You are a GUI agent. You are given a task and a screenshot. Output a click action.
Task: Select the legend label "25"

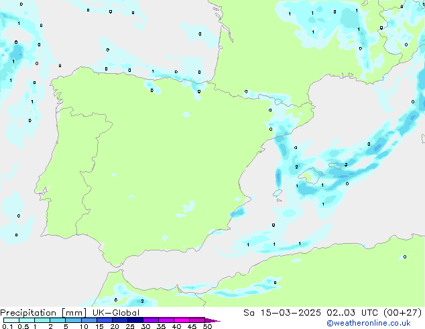pos(130,326)
